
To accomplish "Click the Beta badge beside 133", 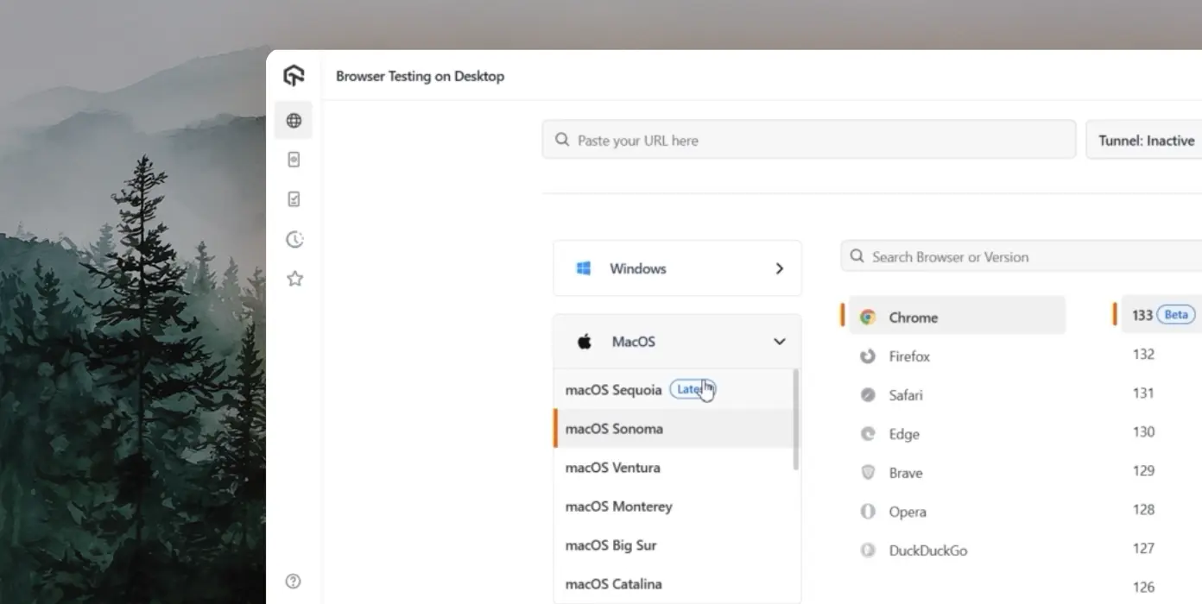I will pos(1176,315).
